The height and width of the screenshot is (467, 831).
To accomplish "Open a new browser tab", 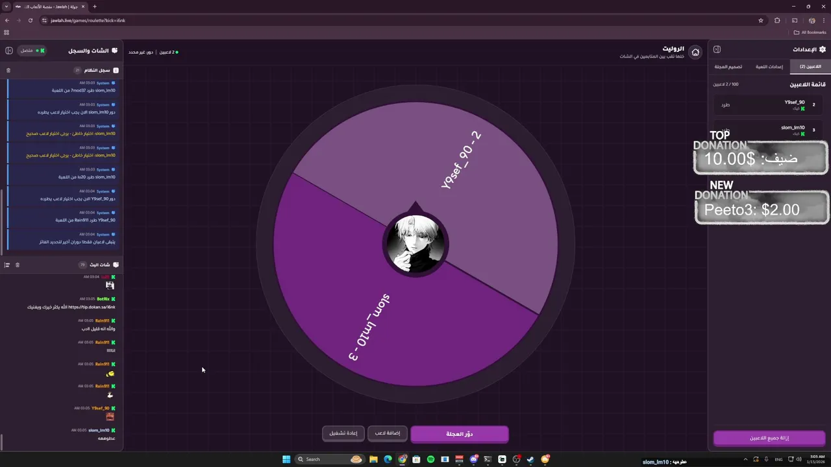I will (x=94, y=6).
